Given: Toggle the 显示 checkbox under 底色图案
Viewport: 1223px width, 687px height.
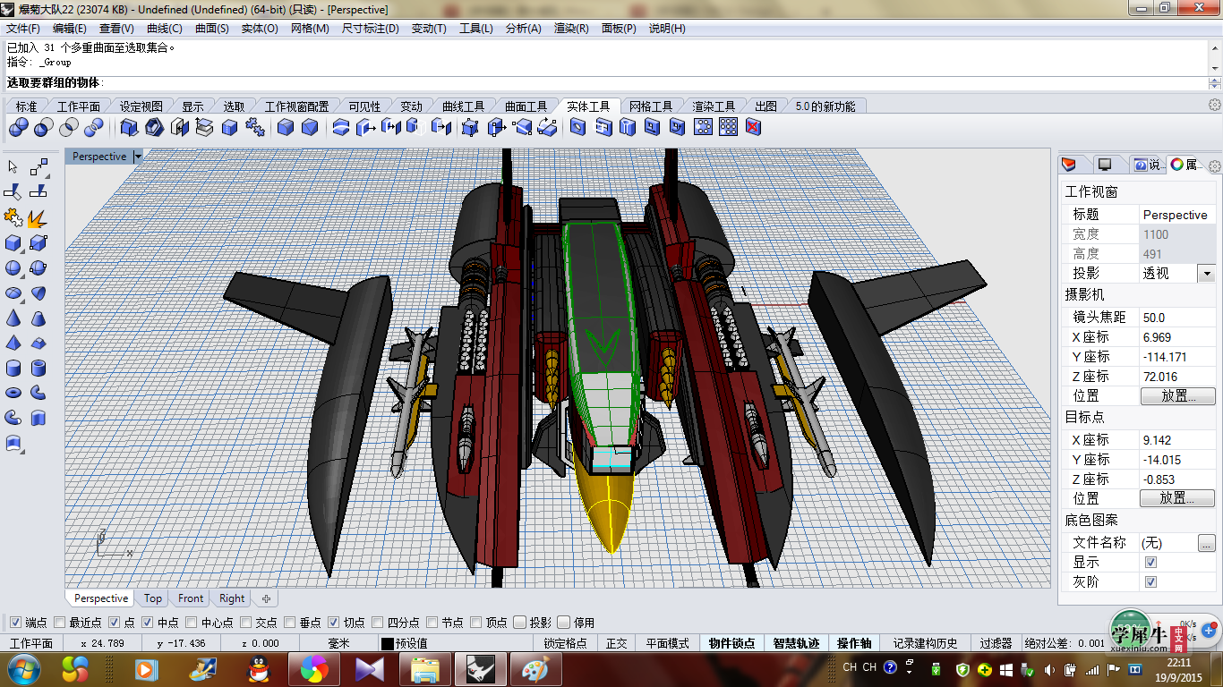Looking at the screenshot, I should pos(1151,563).
